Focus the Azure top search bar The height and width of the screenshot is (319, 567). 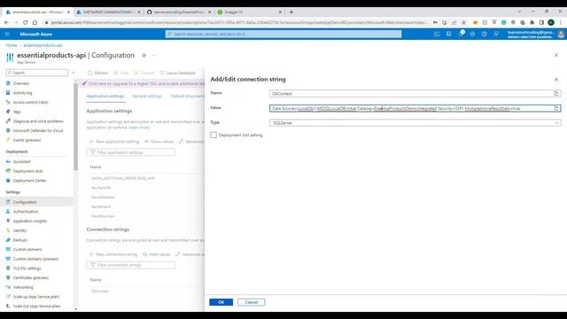(x=283, y=34)
